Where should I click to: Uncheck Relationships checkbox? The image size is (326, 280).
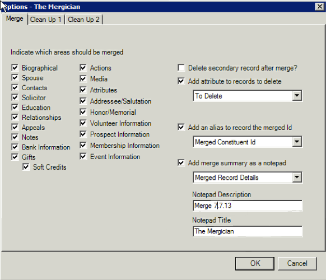(15, 117)
